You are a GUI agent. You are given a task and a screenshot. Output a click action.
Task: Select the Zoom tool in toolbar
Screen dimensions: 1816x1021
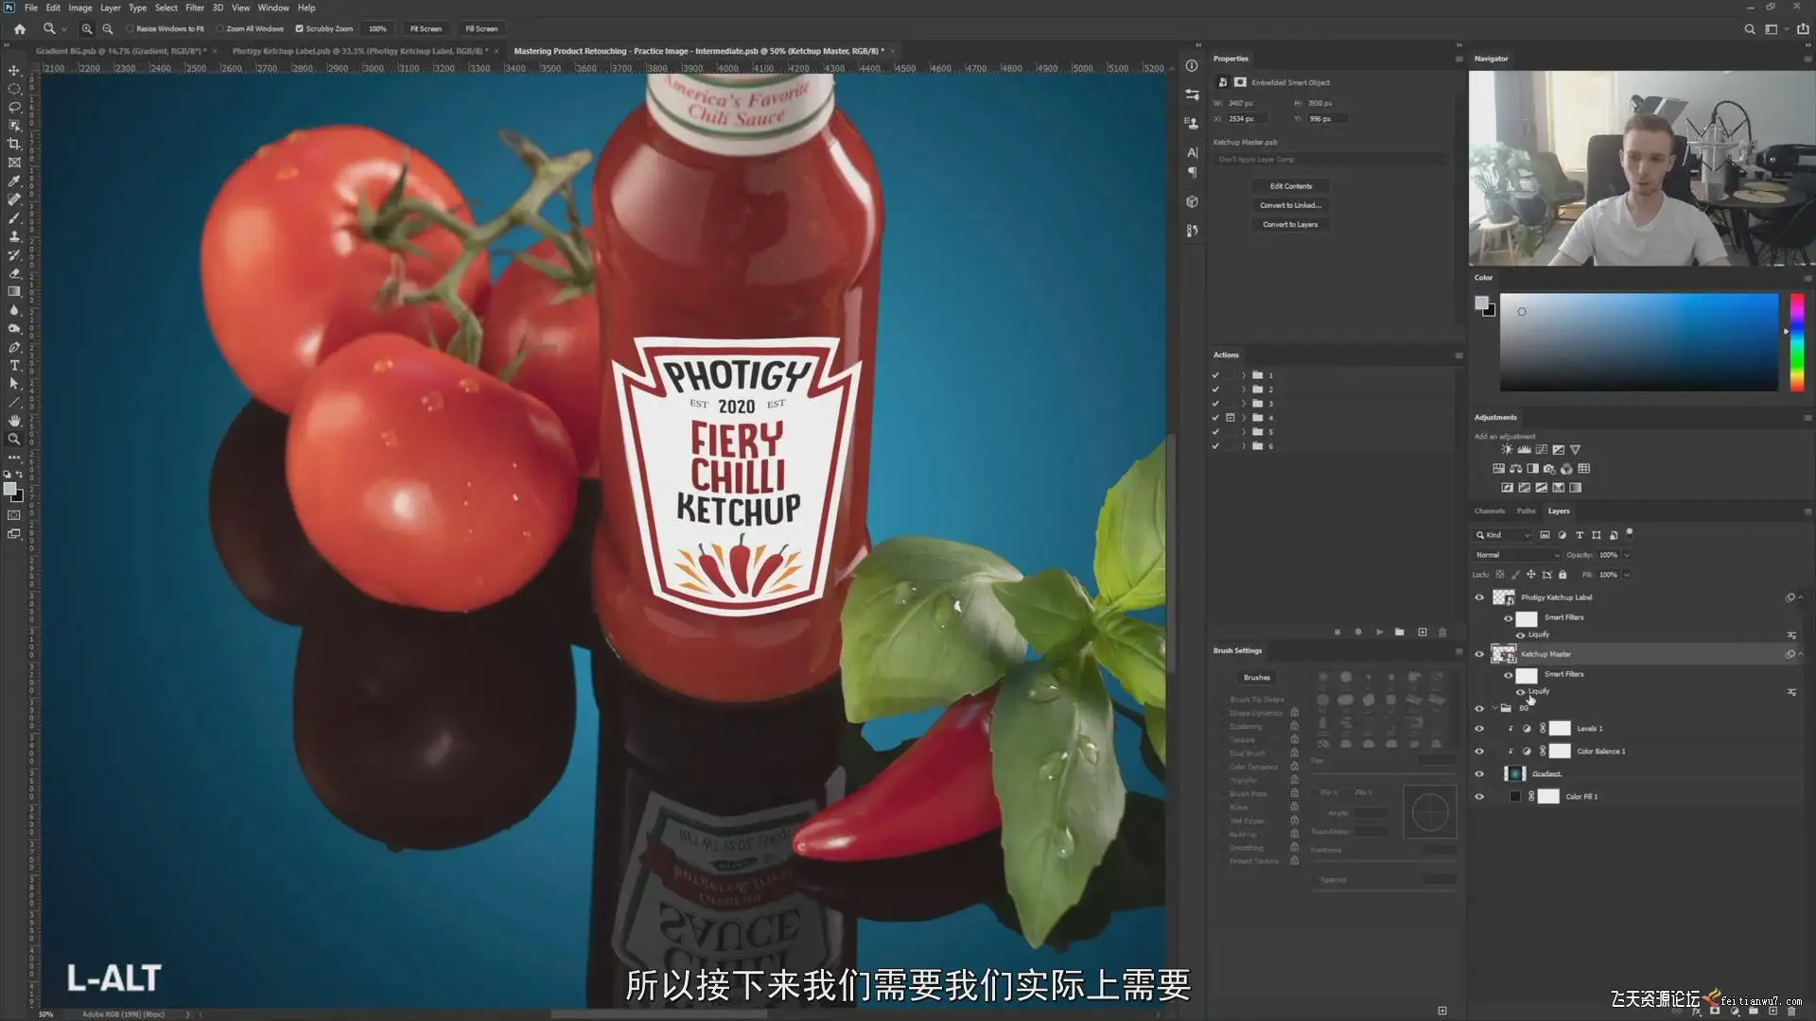[14, 439]
